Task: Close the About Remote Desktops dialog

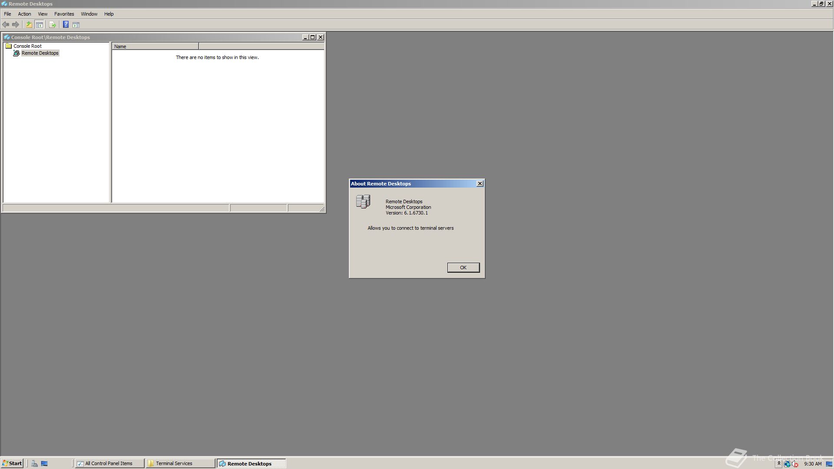Action: [x=480, y=184]
